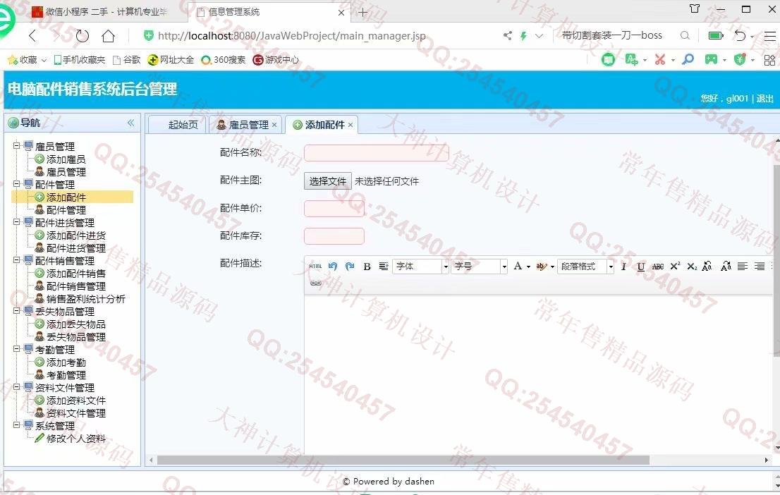Image resolution: width=780 pixels, height=495 pixels.
Task: Open 添加雇员 in navigation tree
Action: [66, 159]
